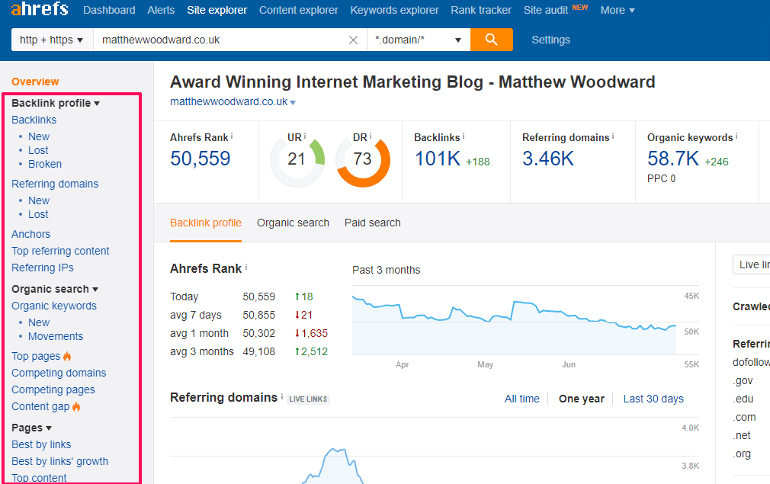The image size is (770, 484).
Task: Switch to the Backlink profile tab
Action: (206, 223)
